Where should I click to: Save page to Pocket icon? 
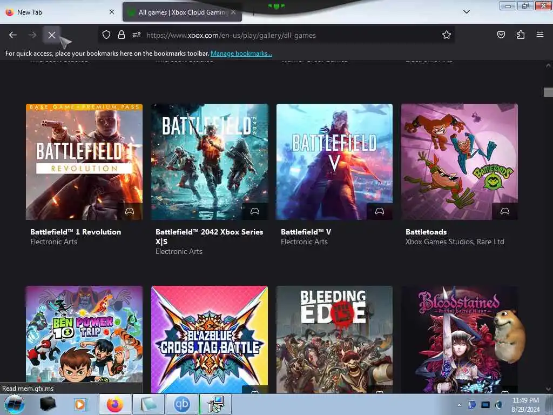[501, 35]
